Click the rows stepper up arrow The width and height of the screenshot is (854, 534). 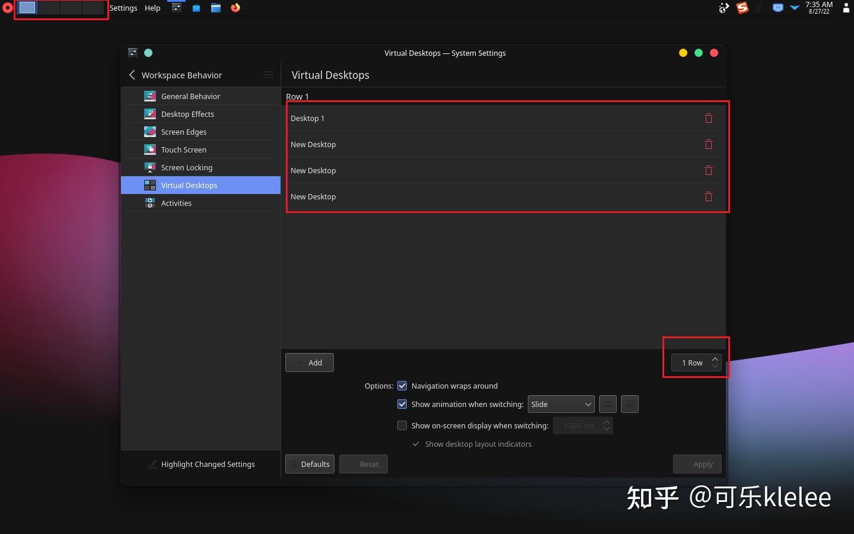[x=715, y=359]
